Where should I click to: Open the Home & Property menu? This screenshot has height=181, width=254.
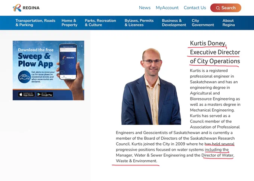point(69,23)
